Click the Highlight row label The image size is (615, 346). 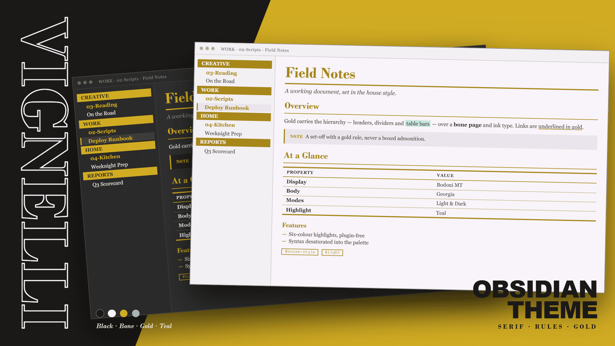[x=298, y=210]
